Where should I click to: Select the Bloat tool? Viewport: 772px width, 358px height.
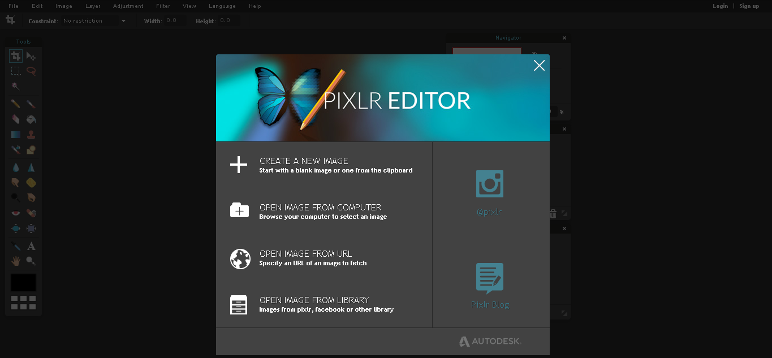coord(16,228)
